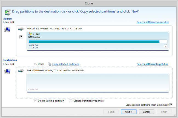Select the empty 476.94 GB destination partition area
The width and height of the screenshot is (178, 118).
pyautogui.click(x=98, y=83)
